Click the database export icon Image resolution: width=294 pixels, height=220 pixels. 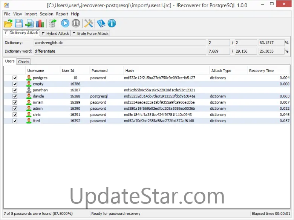pyautogui.click(x=53, y=24)
